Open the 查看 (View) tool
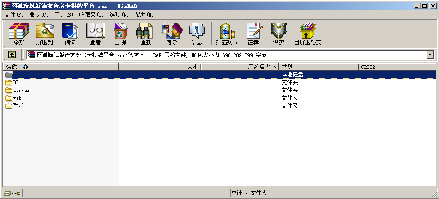The height and width of the screenshot is (199, 439). (95, 34)
